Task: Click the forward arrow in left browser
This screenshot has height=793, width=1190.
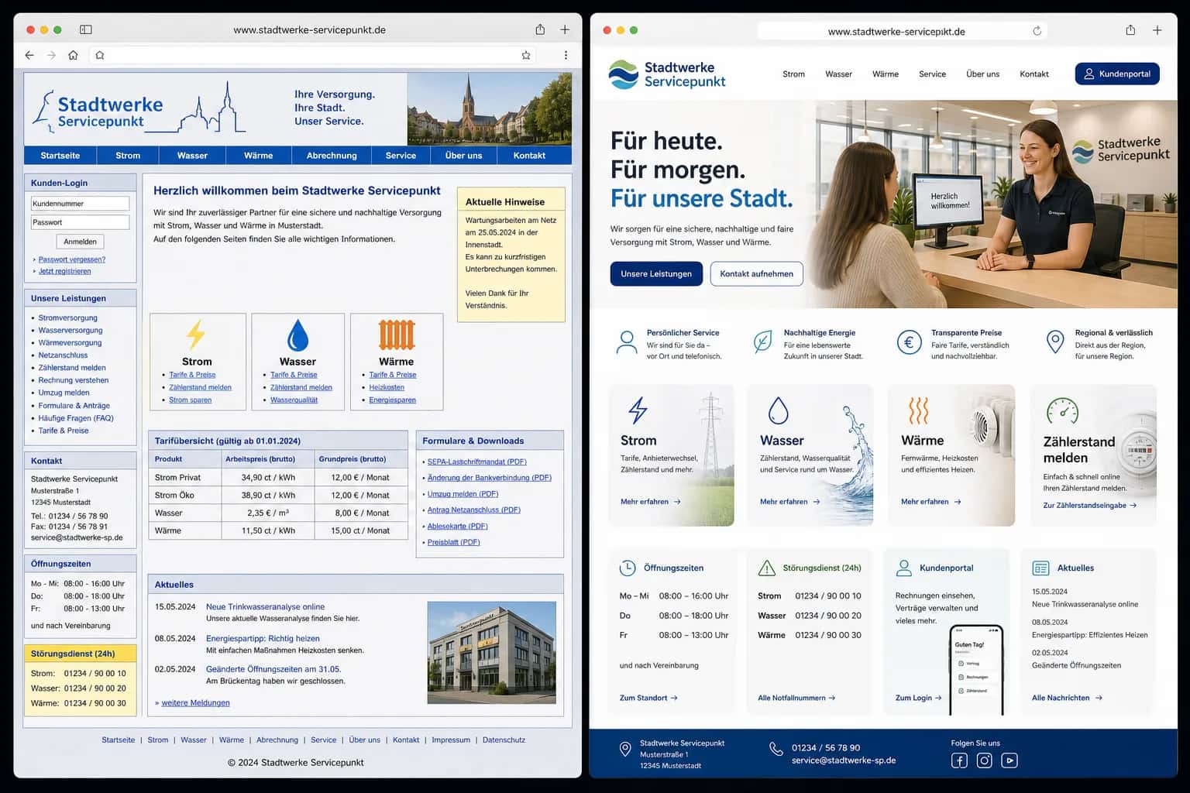Action: 51,55
